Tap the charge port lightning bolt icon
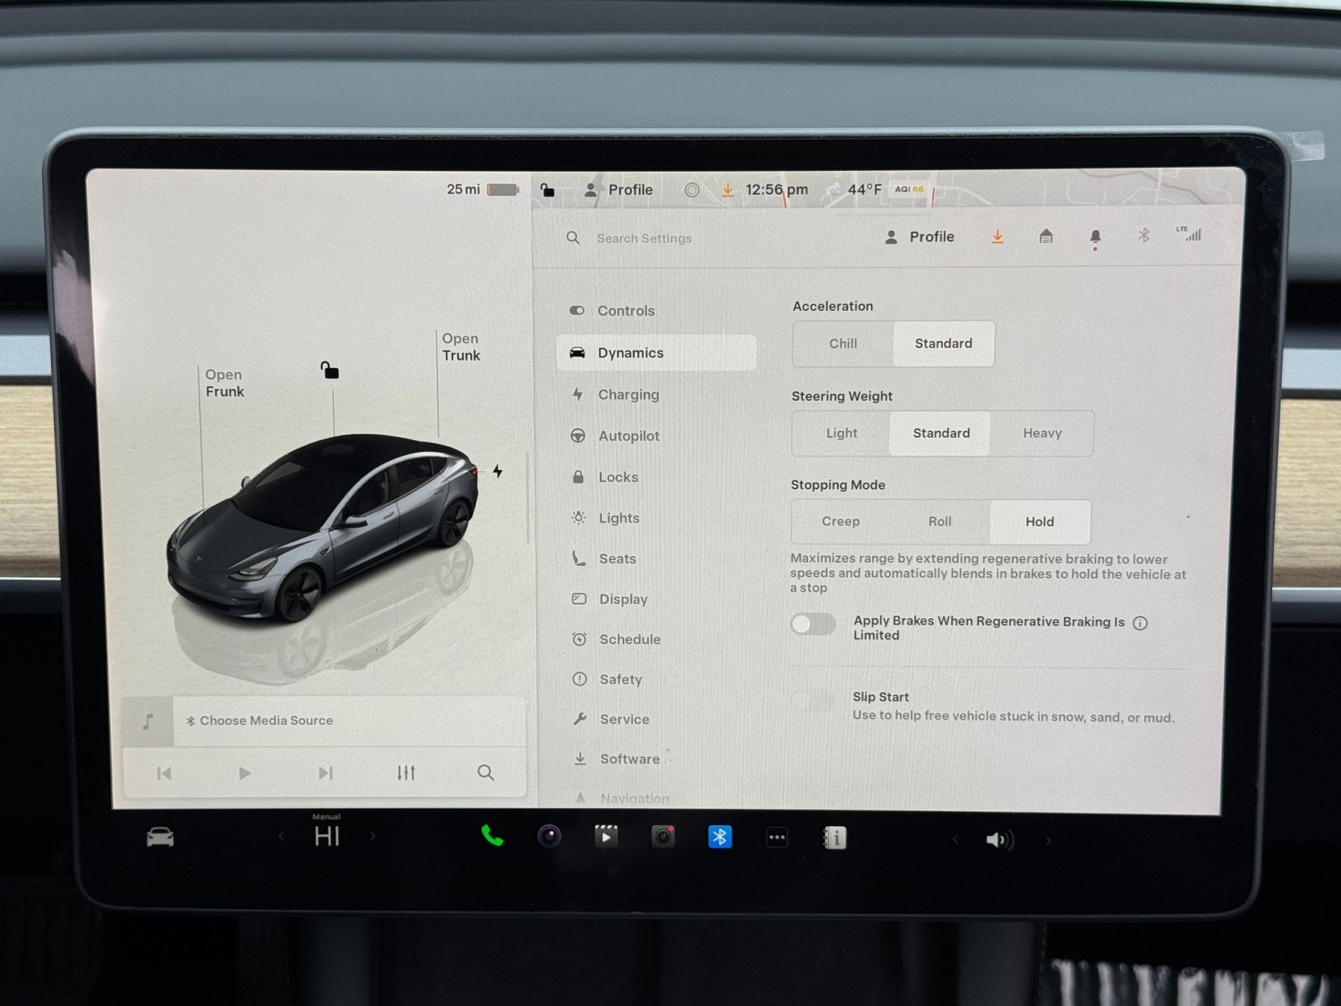The height and width of the screenshot is (1006, 1341). click(x=498, y=471)
